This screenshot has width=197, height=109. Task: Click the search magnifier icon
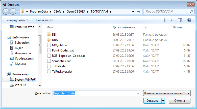click(191, 12)
